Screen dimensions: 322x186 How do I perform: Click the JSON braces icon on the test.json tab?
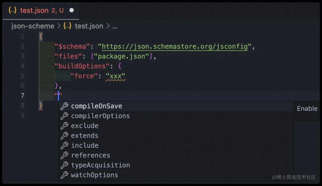[x=12, y=10]
